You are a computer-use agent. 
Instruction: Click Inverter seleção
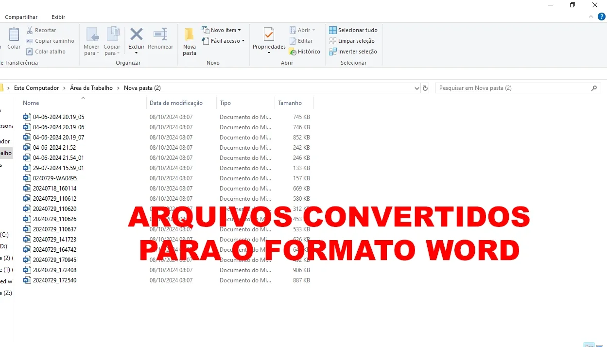click(x=353, y=52)
